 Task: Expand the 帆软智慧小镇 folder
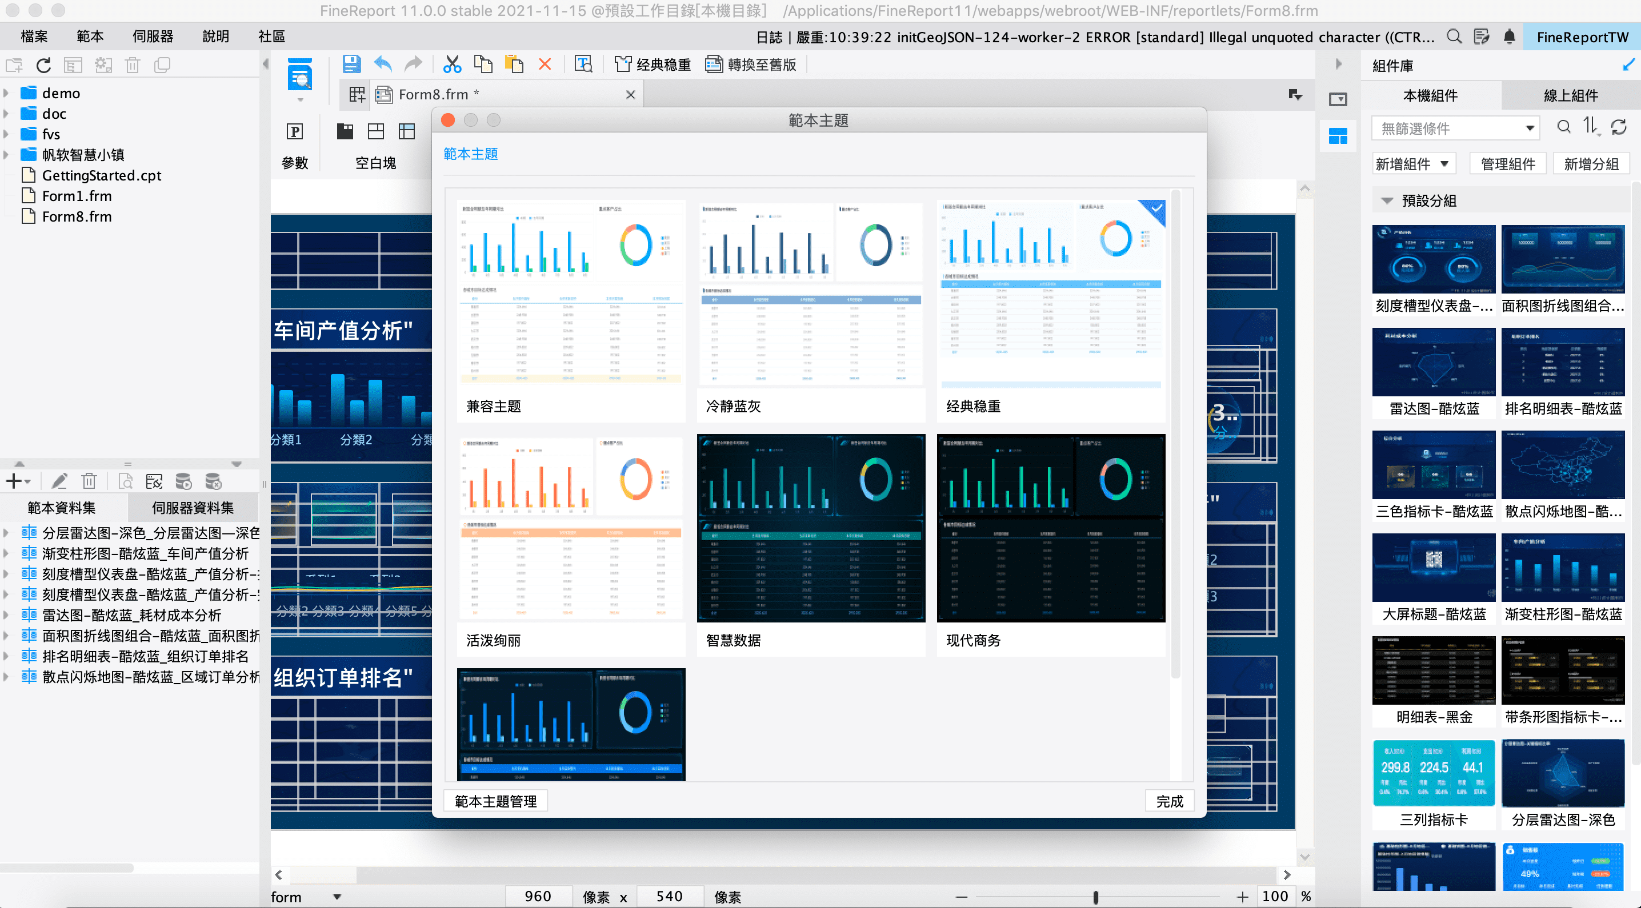pyautogui.click(x=6, y=155)
